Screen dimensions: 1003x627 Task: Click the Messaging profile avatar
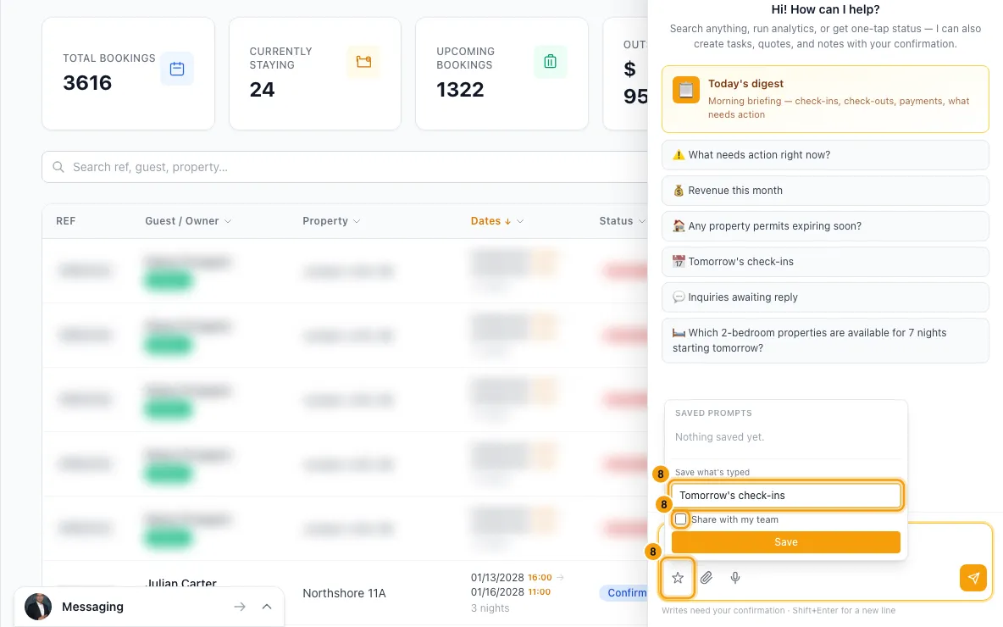tap(38, 607)
